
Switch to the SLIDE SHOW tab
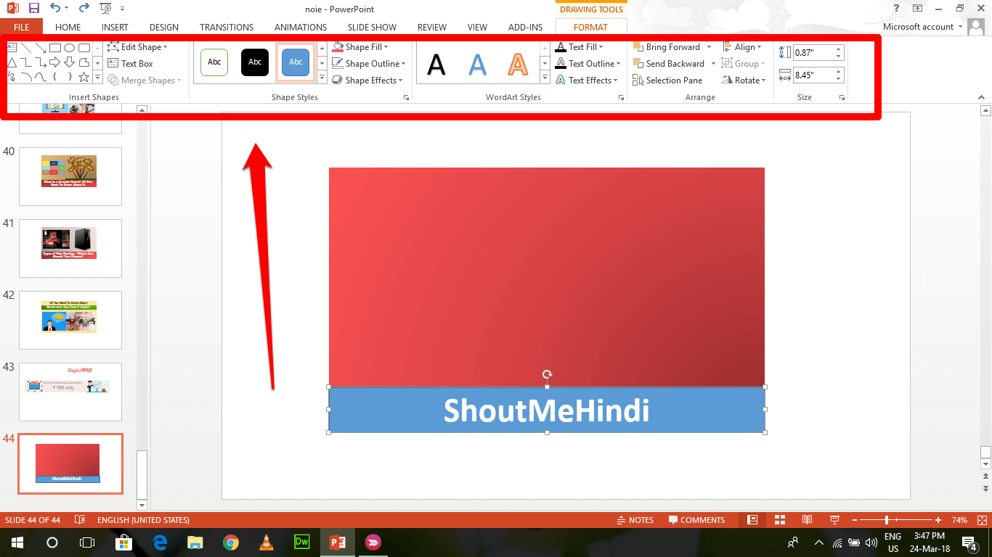[x=373, y=27]
